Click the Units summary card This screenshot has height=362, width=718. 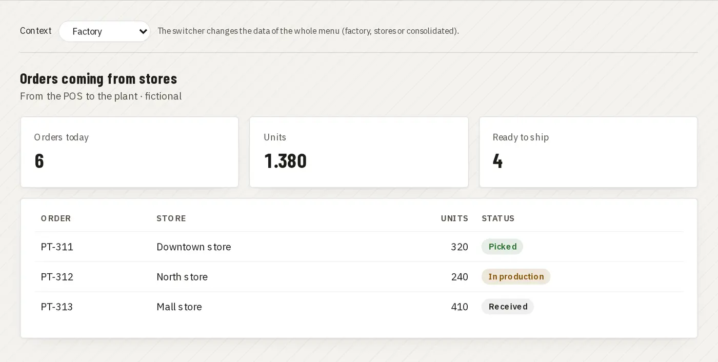(x=358, y=152)
